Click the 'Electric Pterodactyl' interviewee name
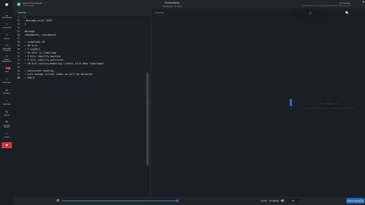The width and height of the screenshot is (365, 205). click(x=32, y=3)
